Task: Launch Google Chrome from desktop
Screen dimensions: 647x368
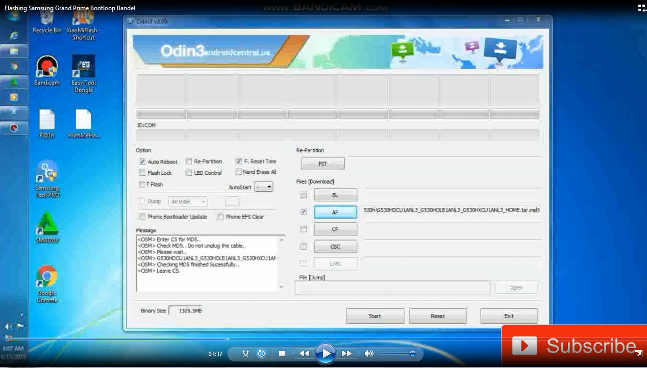Action: (x=46, y=284)
